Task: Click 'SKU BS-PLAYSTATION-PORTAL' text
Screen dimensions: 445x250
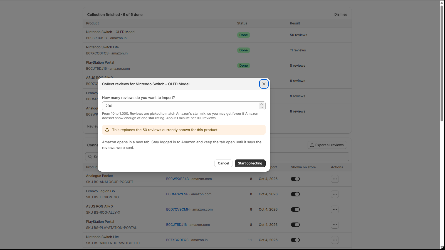Action: (112, 228)
